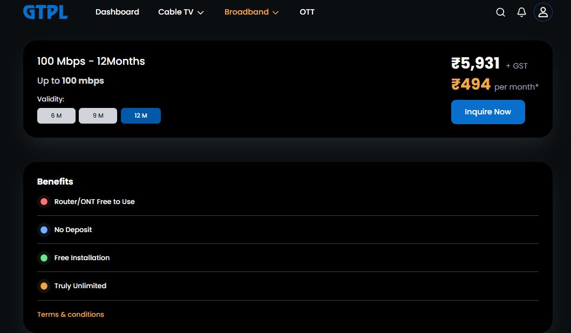
Task: Click the No Deposit benefit text
Action: click(x=73, y=230)
